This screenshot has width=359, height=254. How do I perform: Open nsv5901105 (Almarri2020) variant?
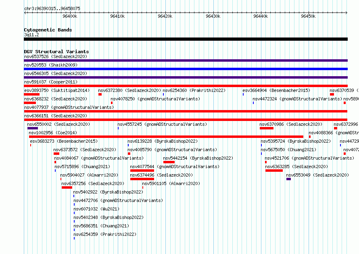(x=171, y=183)
